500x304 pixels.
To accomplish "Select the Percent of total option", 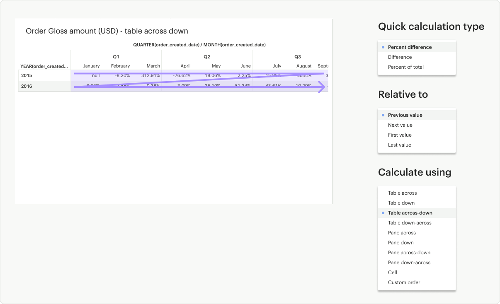I will (x=405, y=67).
